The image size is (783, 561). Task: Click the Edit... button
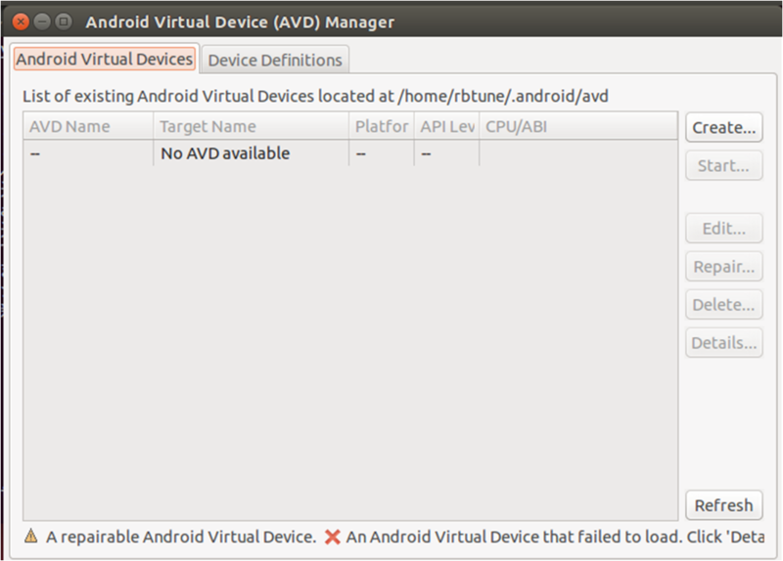(x=724, y=229)
